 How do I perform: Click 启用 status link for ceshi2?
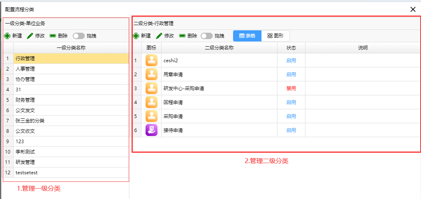(x=291, y=61)
